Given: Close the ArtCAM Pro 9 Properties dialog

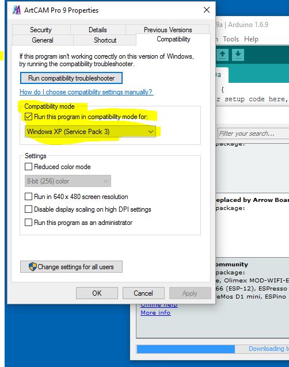Looking at the screenshot, I should pos(207,10).
